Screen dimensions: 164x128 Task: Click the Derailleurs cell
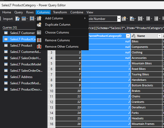146,107
